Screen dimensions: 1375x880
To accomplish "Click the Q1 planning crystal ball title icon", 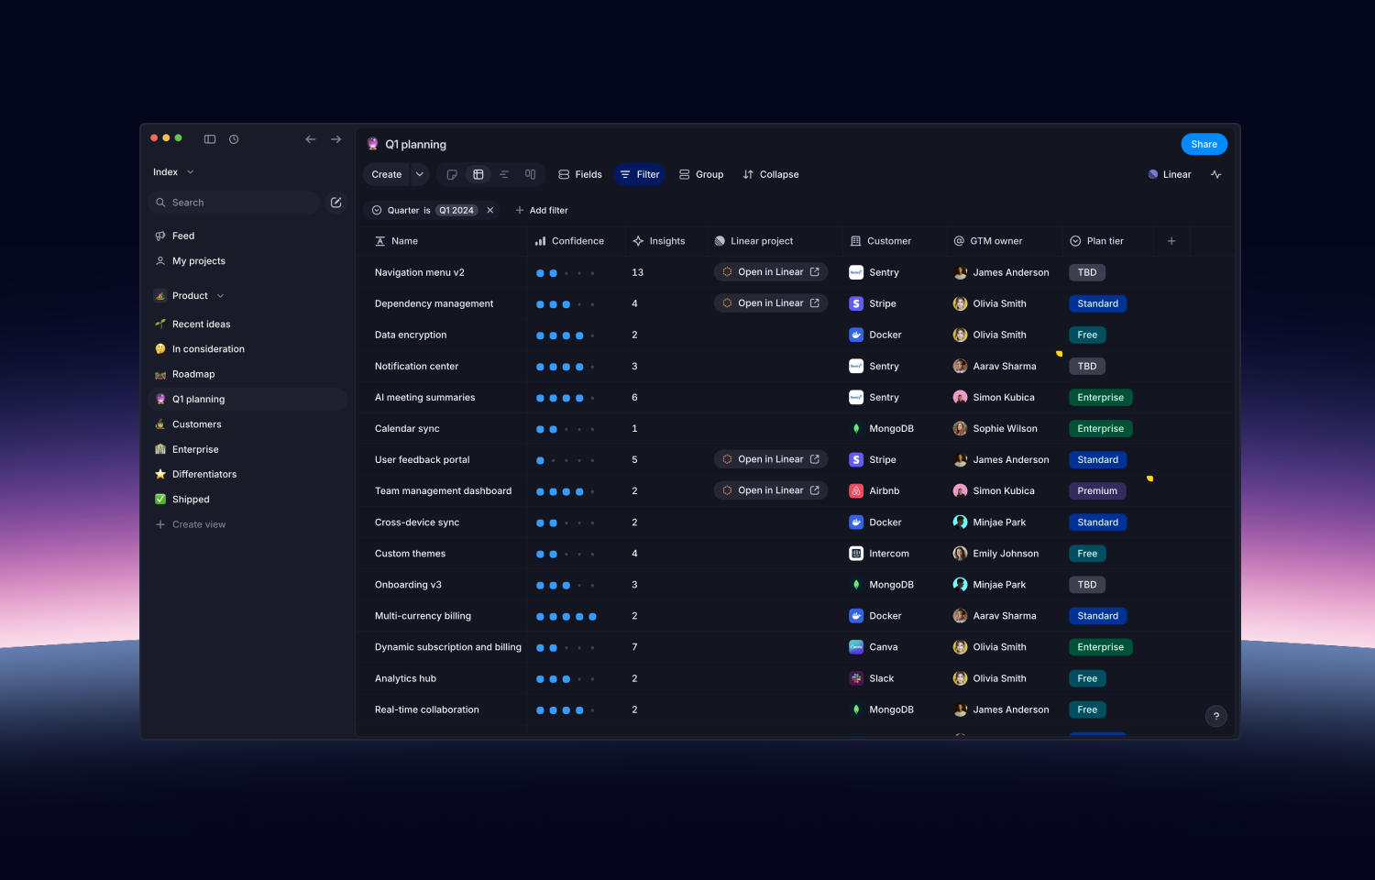I will [373, 144].
